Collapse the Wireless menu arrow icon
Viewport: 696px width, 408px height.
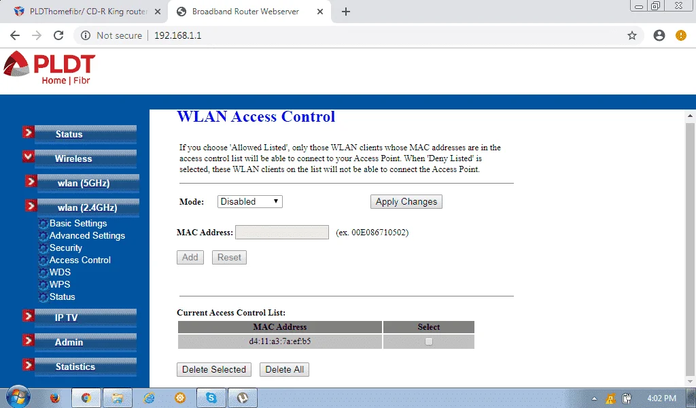click(29, 156)
